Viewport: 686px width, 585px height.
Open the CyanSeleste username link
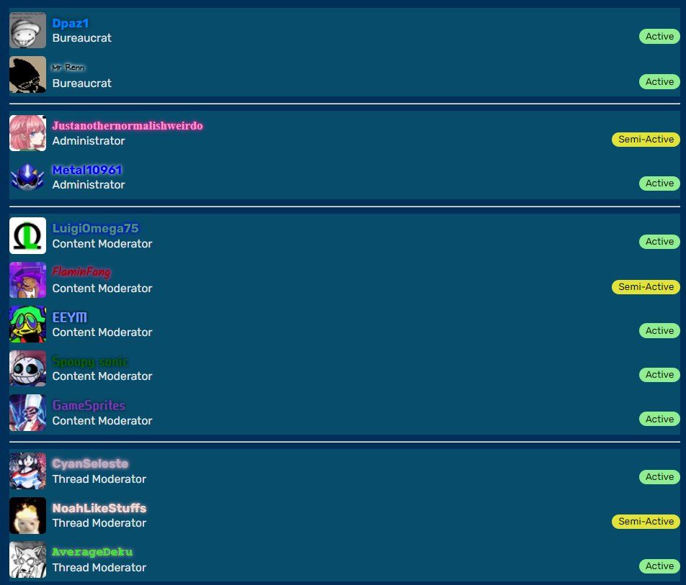(90, 464)
